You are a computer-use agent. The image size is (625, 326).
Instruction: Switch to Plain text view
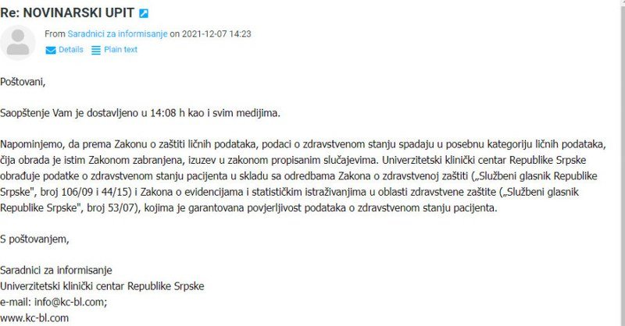(x=120, y=50)
